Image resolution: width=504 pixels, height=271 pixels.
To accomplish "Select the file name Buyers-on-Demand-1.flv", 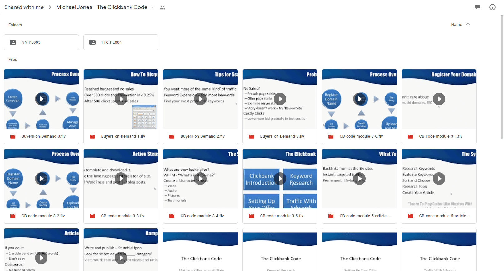I will [123, 136].
